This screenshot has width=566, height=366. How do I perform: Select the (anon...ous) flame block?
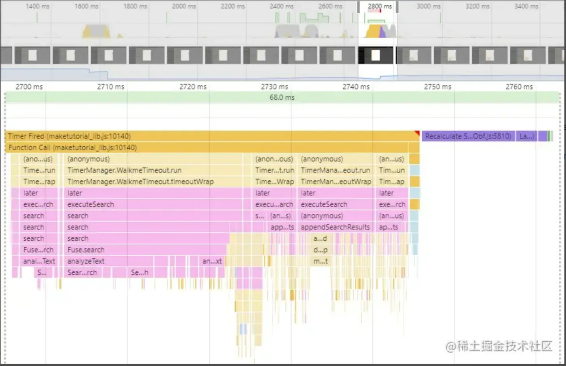point(274,159)
